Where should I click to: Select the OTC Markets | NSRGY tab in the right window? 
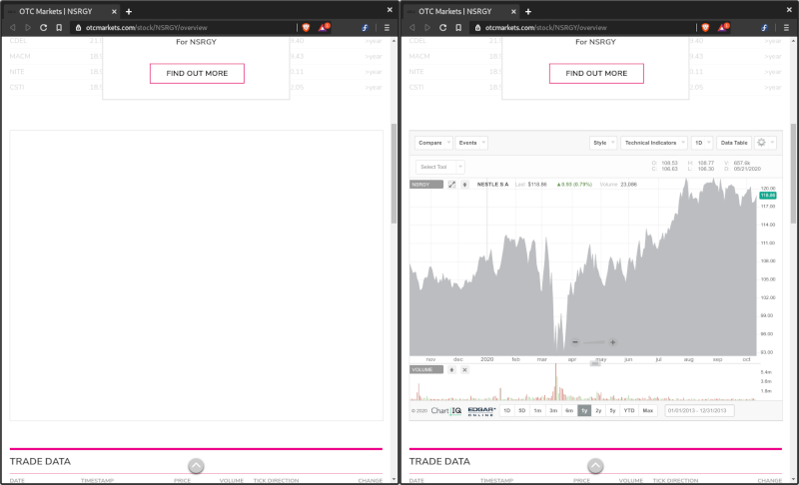click(461, 11)
